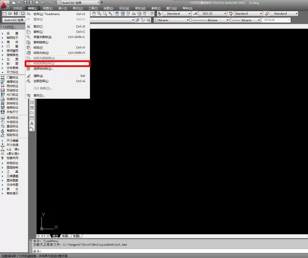
Task: Select the Table tool in the draw toolbar
Action: point(32,118)
